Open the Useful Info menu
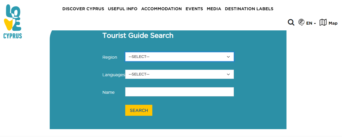 click(123, 9)
